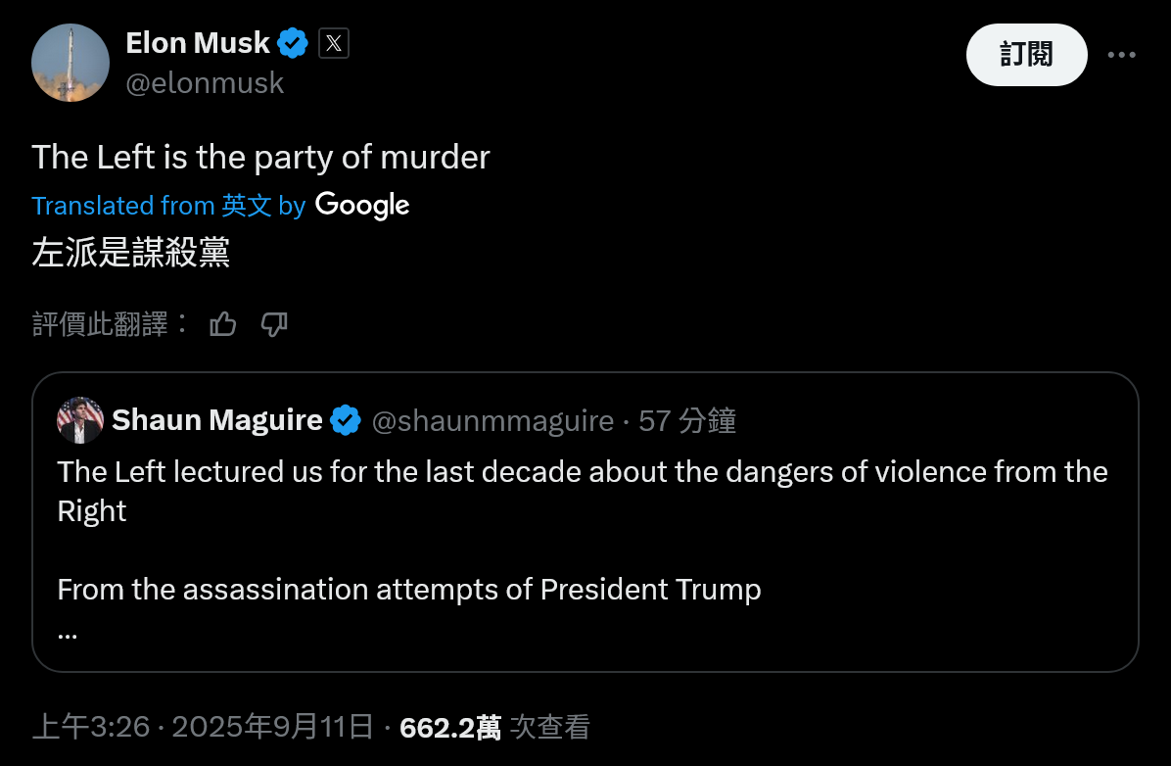The image size is (1171, 766).
Task: Expand the quoted post's truncated "…" text
Action: pos(68,632)
